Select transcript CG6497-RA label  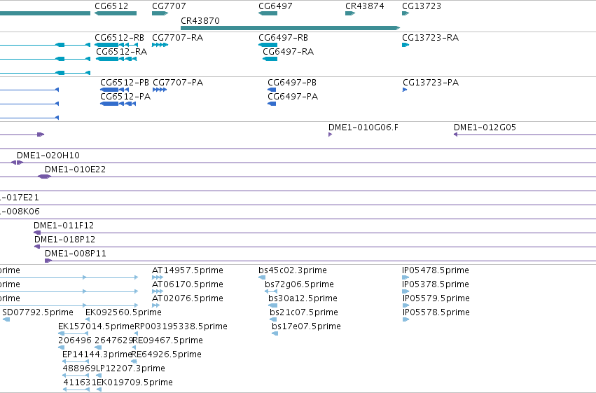pyautogui.click(x=289, y=52)
